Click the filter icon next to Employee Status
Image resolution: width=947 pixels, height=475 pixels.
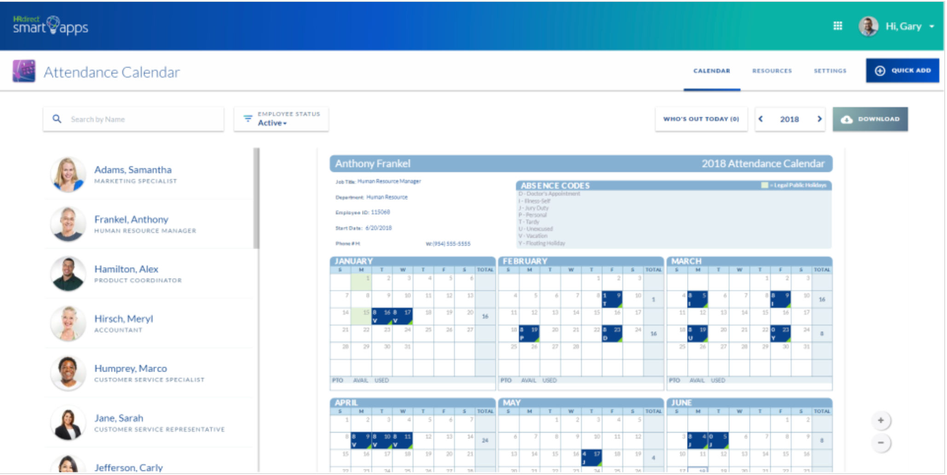point(248,118)
